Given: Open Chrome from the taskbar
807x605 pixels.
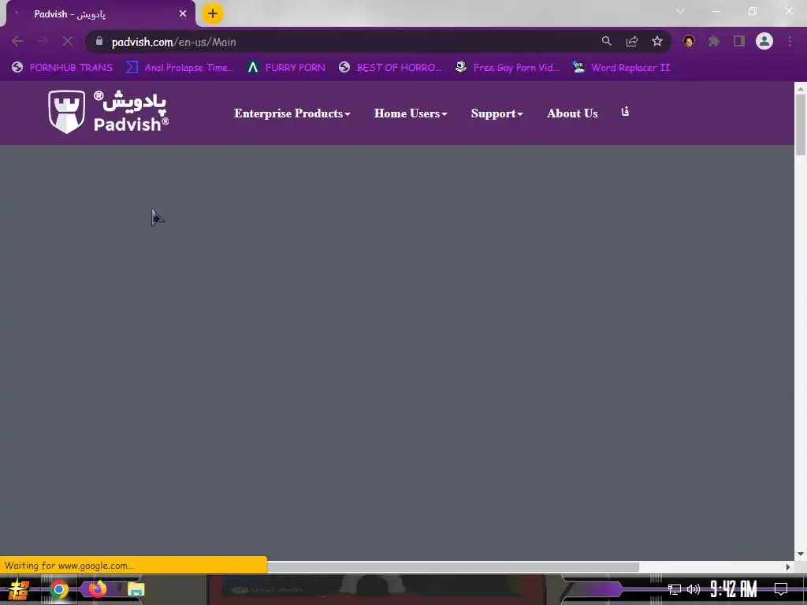Looking at the screenshot, I should point(58,589).
